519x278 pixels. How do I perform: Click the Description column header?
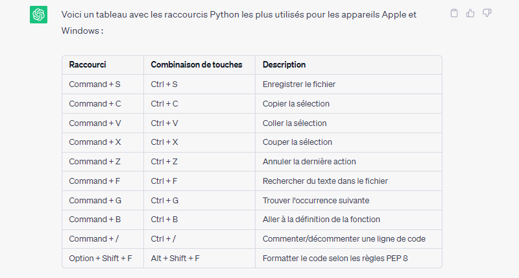[284, 65]
